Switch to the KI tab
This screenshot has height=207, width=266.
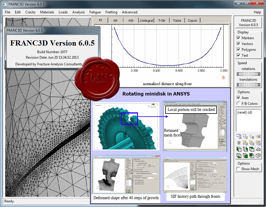point(100,20)
